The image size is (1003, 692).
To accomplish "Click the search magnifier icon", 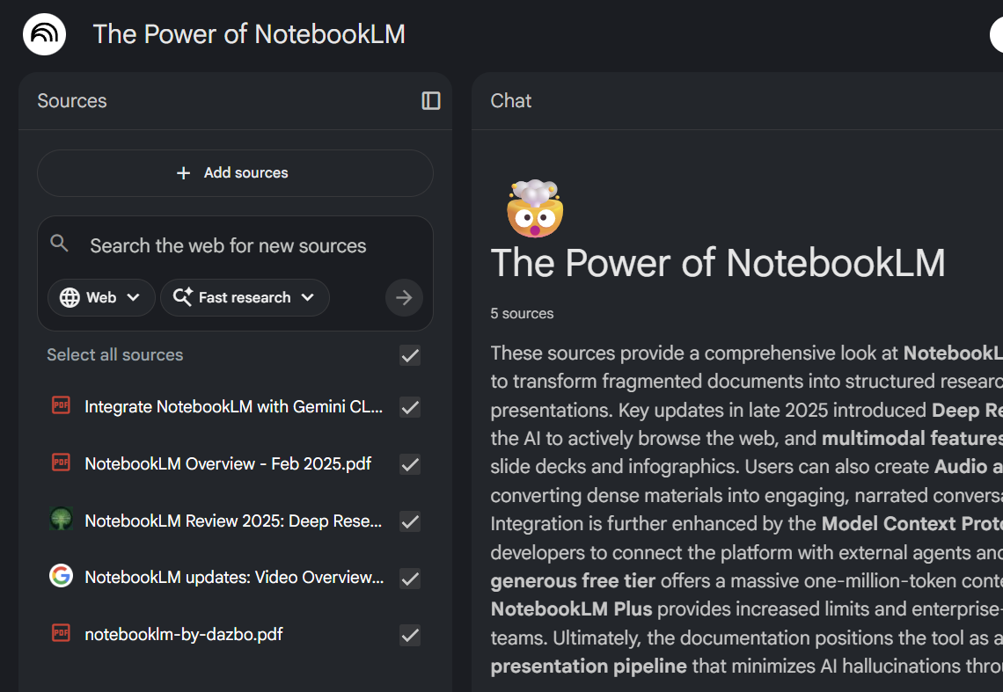I will 60,243.
